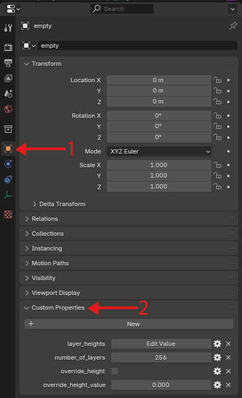Lock the Scale Y axis
The image size is (242, 398).
click(x=217, y=176)
